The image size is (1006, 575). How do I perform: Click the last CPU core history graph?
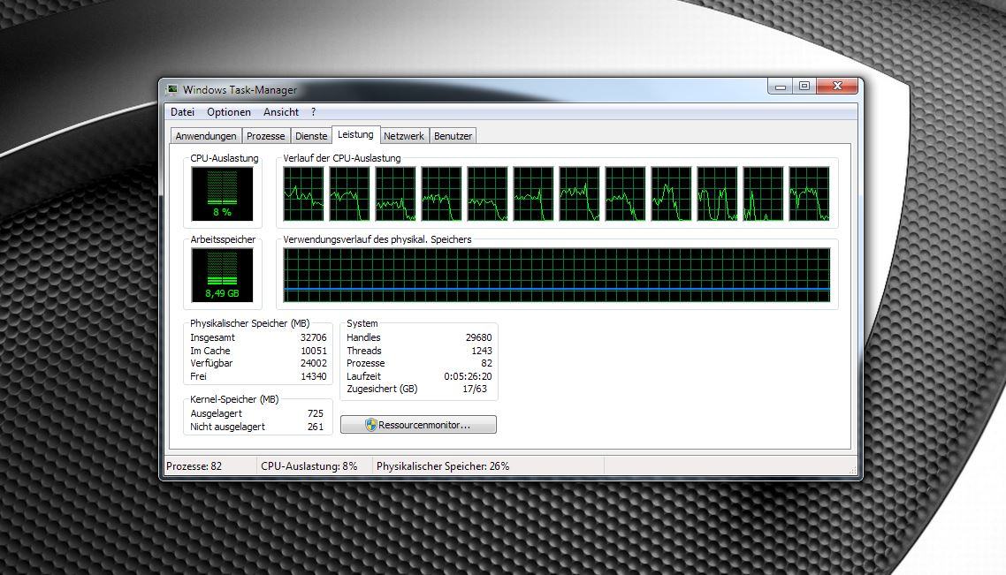(809, 194)
